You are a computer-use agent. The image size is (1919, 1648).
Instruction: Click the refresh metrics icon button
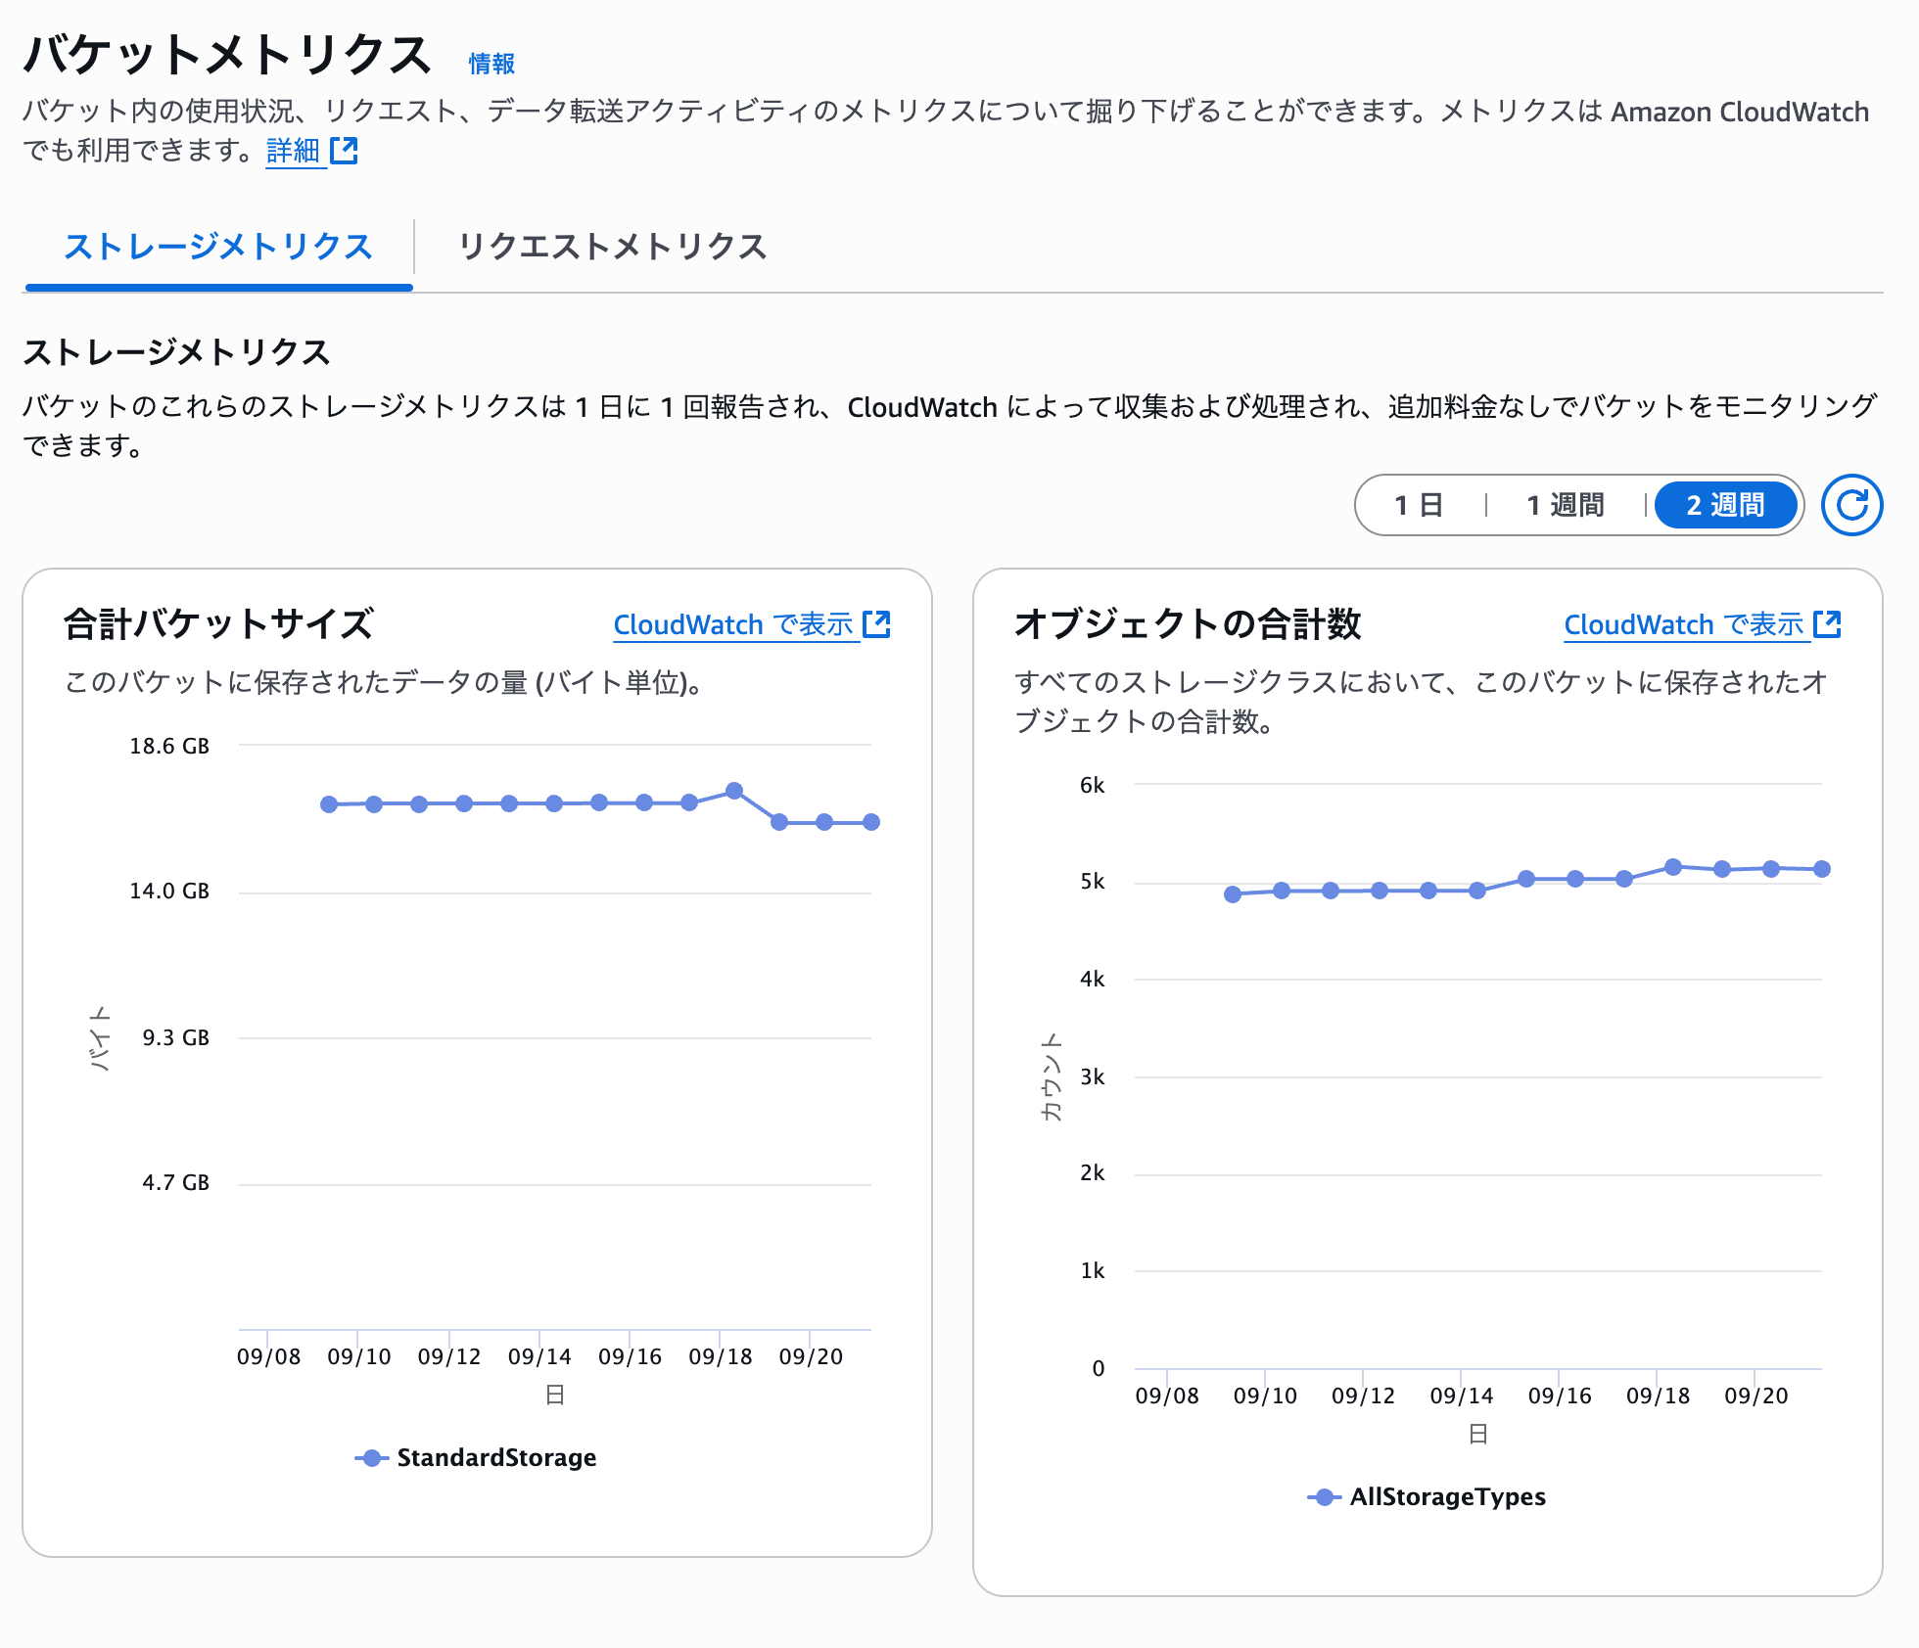(1850, 505)
